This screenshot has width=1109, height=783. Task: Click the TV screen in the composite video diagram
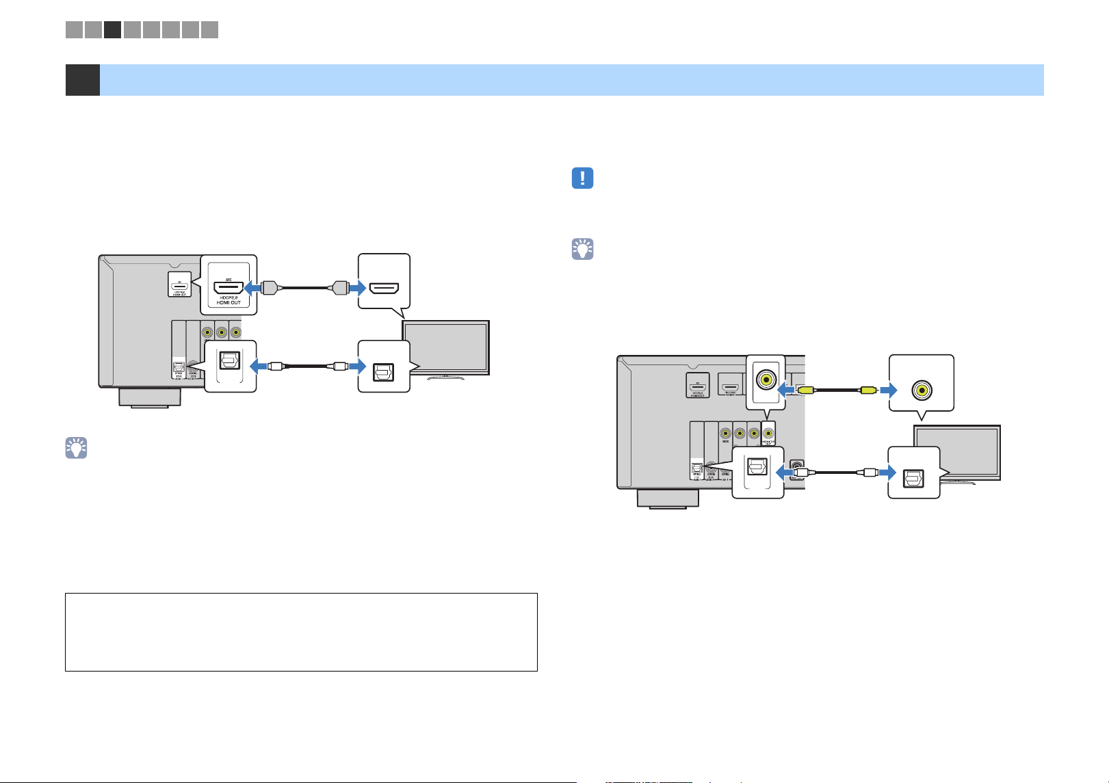click(x=958, y=452)
